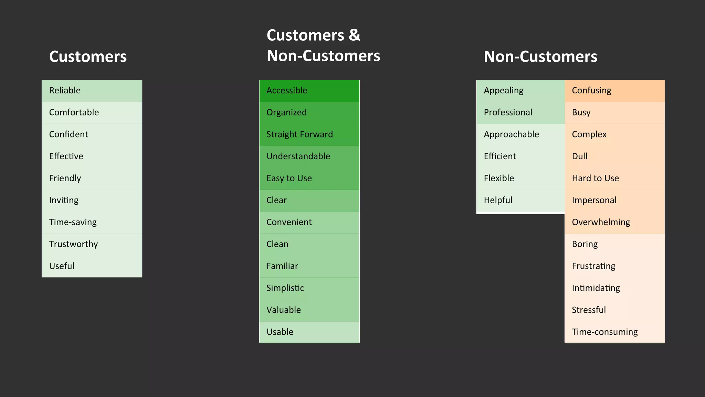The image size is (705, 397).
Task: Click the Non-Customers column title
Action: pos(540,57)
